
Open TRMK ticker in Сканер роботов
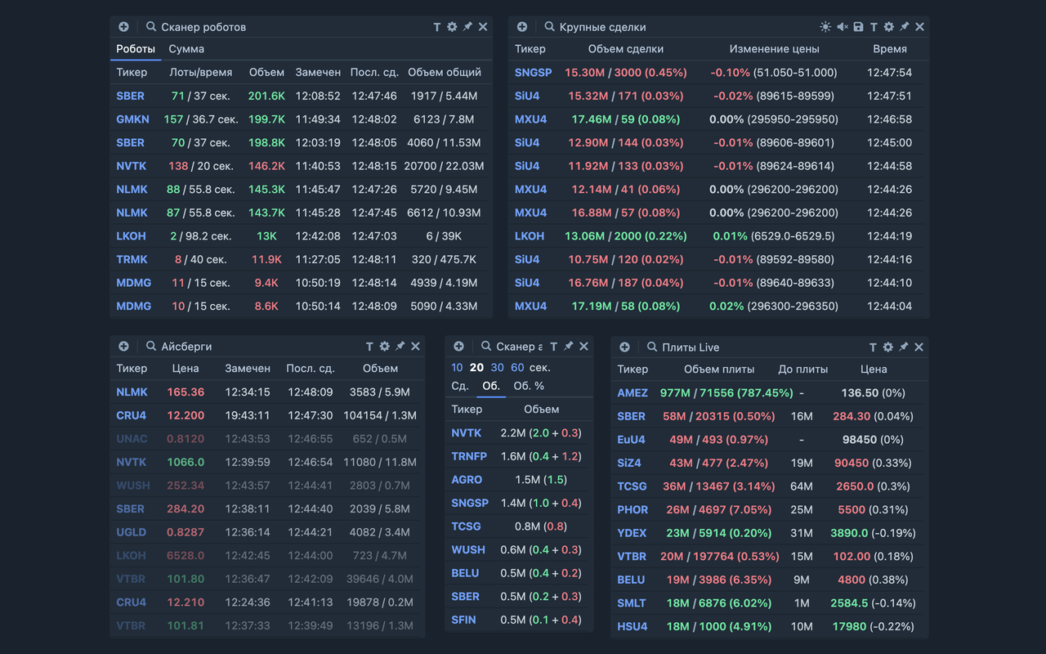tap(132, 259)
